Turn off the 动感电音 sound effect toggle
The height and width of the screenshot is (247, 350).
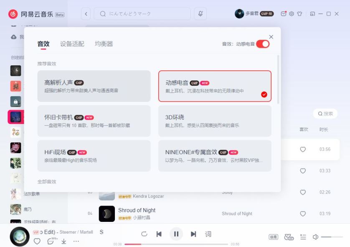[263, 44]
